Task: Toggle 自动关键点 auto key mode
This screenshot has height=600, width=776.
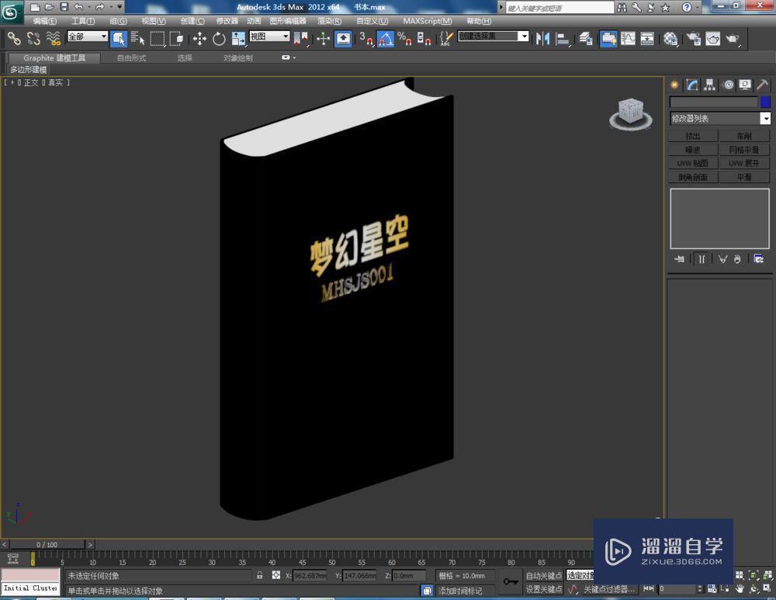Action: click(543, 576)
